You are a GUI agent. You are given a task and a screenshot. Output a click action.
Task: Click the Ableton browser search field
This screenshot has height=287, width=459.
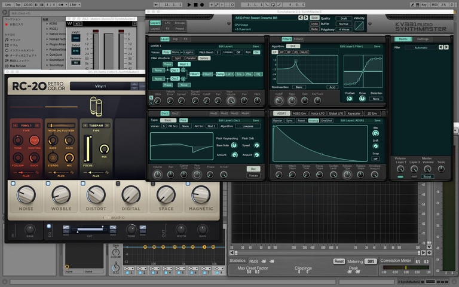click(x=78, y=13)
